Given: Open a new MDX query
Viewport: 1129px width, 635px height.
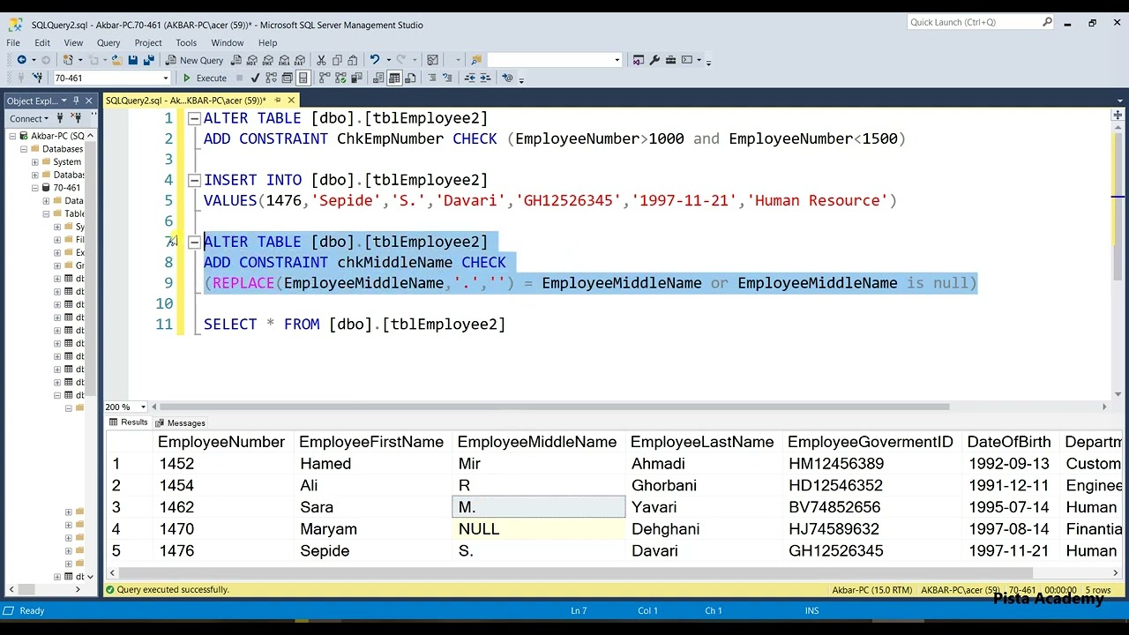Looking at the screenshot, I should click(x=252, y=60).
